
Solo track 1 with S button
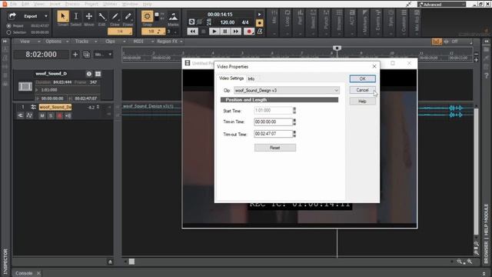pos(51,116)
